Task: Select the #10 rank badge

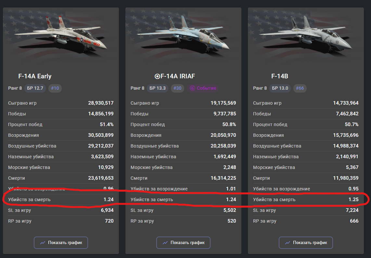Action: pos(55,88)
